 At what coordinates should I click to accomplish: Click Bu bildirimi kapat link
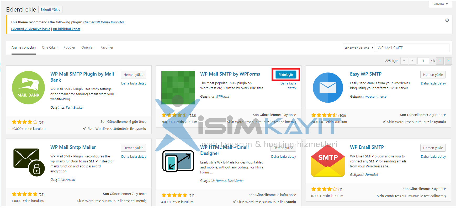[x=67, y=29]
